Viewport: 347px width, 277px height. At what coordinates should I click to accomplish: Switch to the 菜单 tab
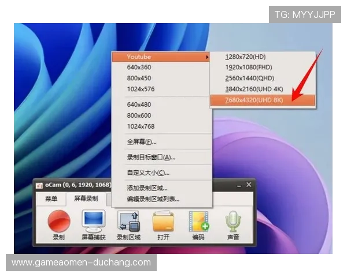point(51,199)
